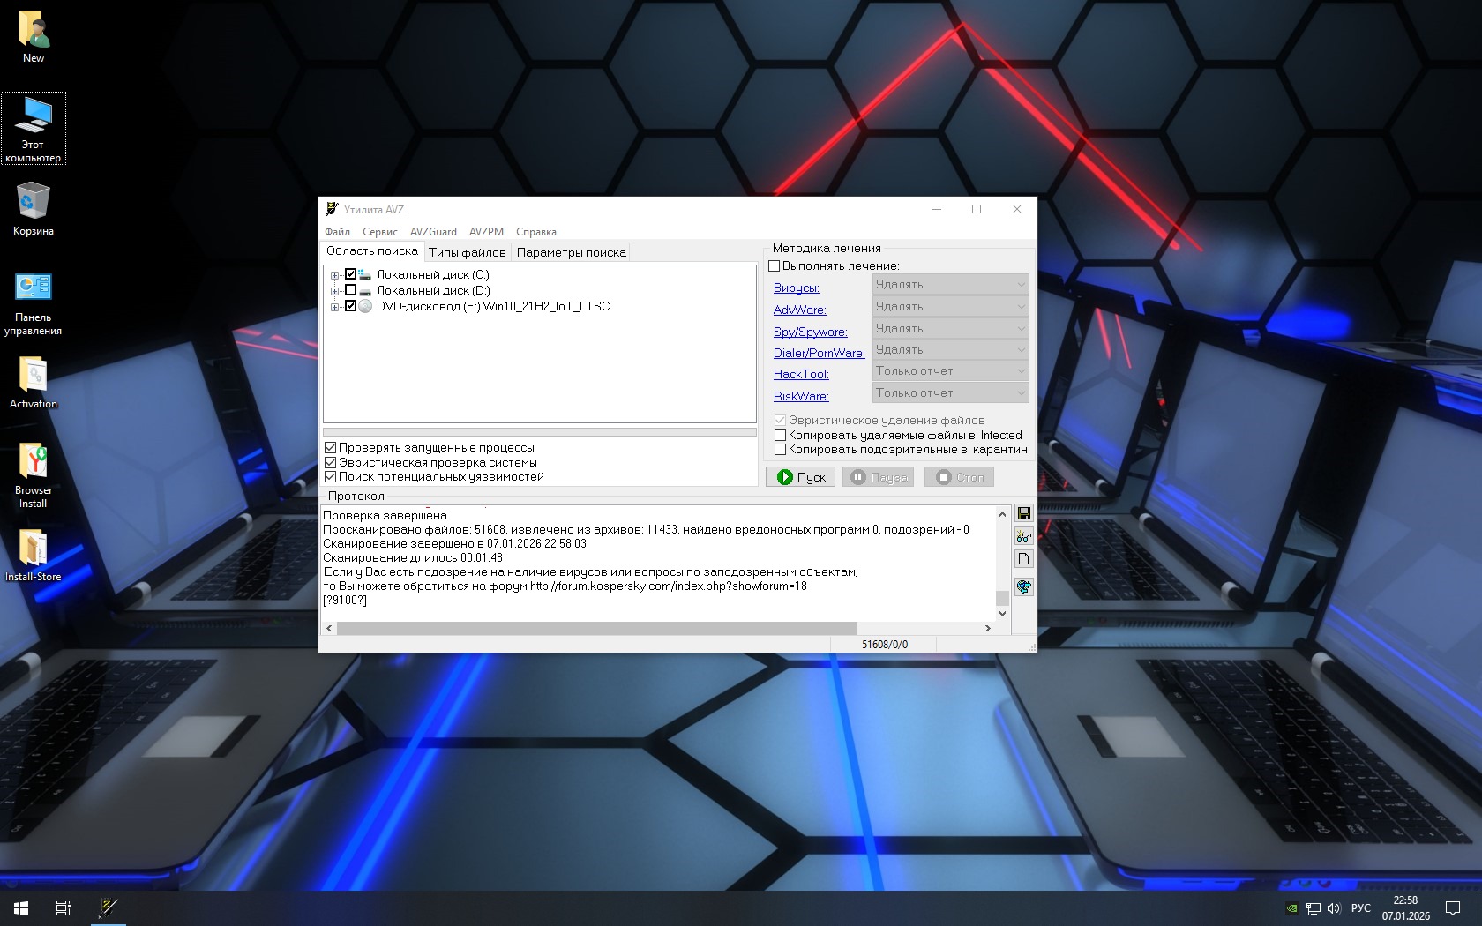The height and width of the screenshot is (926, 1482).
Task: Enable the Выполнять лечение checkbox
Action: (x=775, y=266)
